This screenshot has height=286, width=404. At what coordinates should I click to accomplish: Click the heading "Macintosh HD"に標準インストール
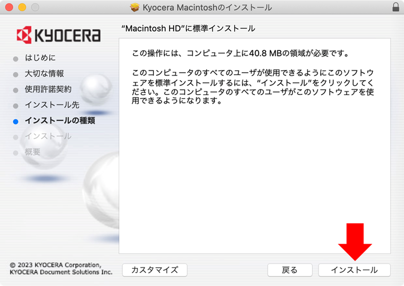188,28
